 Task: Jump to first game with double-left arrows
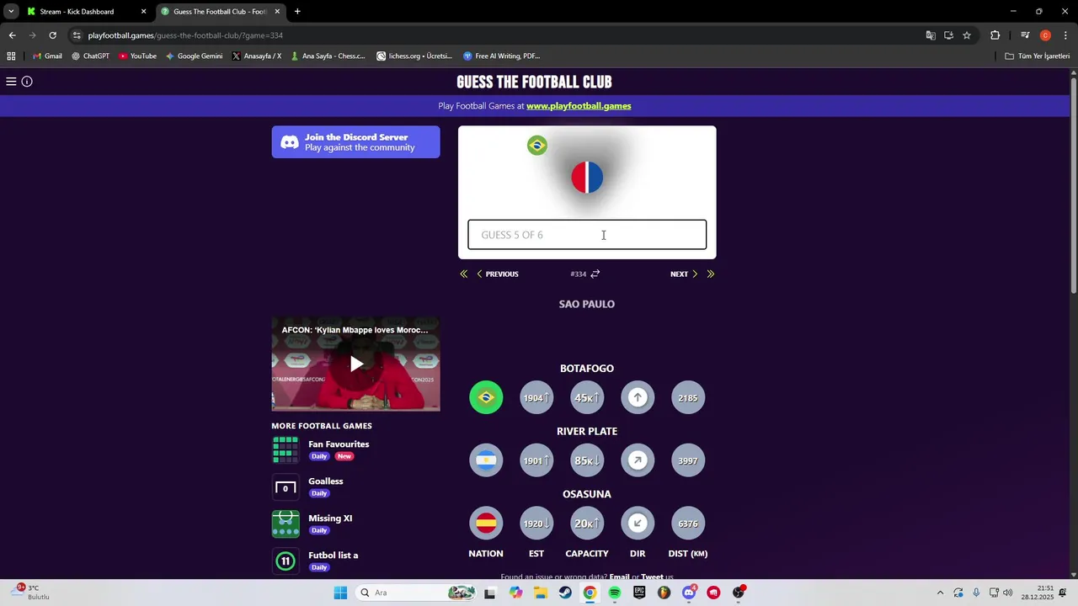[463, 274]
